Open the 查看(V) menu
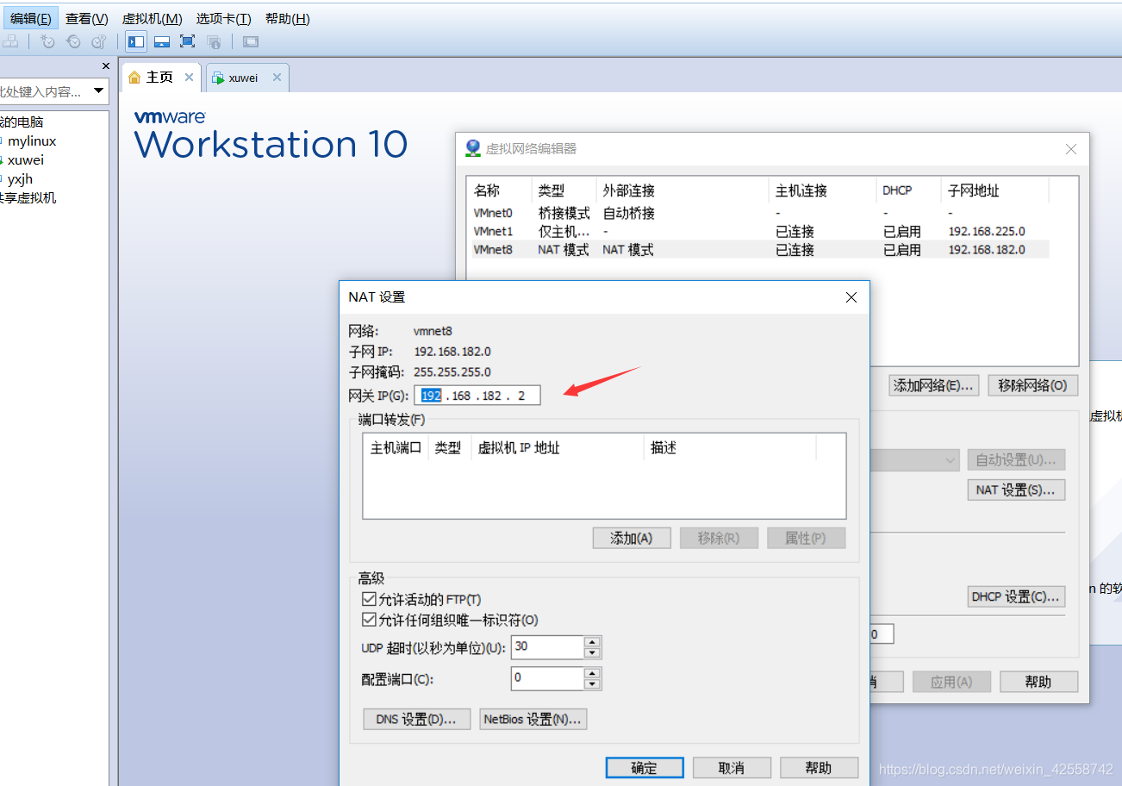This screenshot has width=1122, height=786. pyautogui.click(x=87, y=18)
